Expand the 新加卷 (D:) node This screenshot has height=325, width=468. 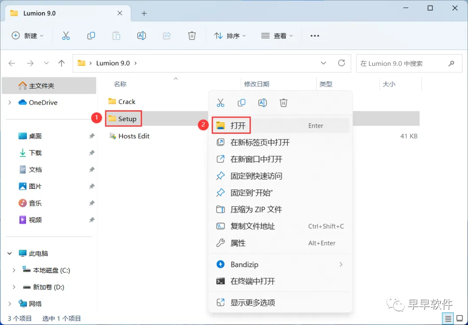[x=14, y=287]
